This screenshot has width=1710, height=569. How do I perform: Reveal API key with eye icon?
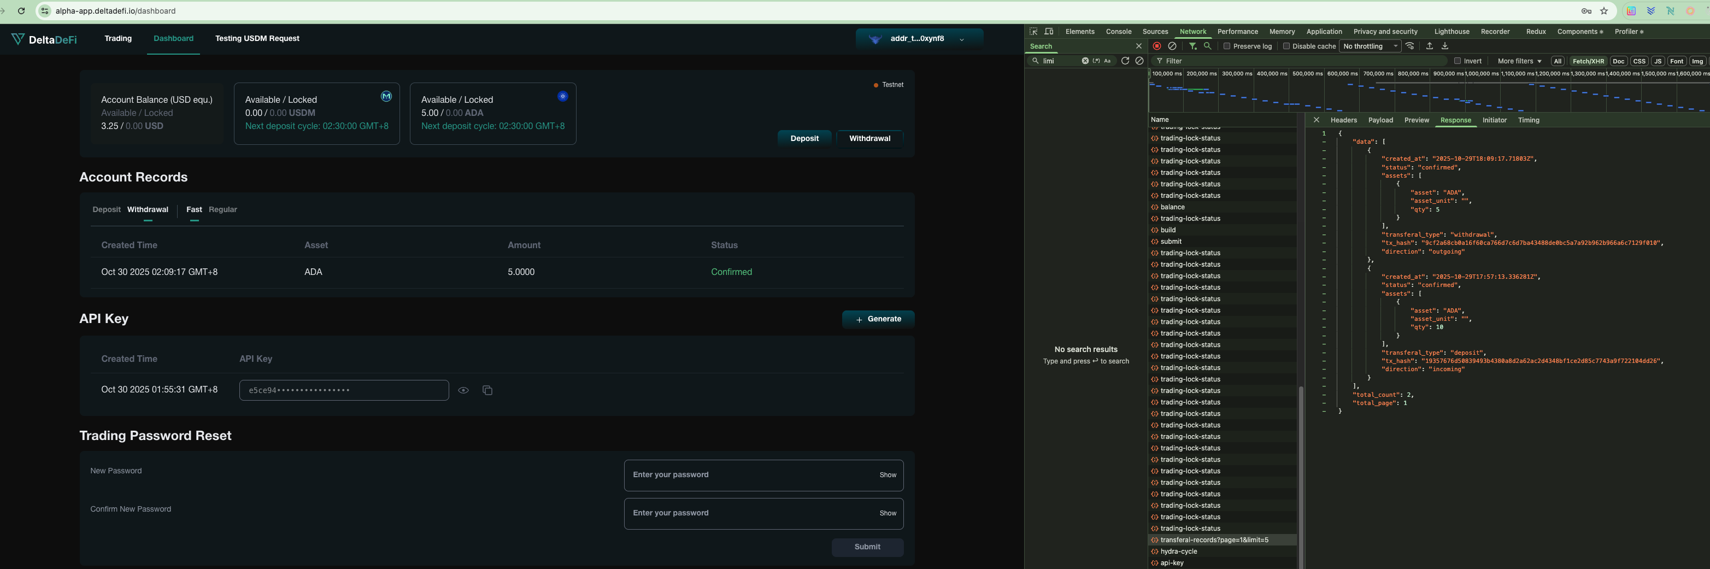(463, 390)
